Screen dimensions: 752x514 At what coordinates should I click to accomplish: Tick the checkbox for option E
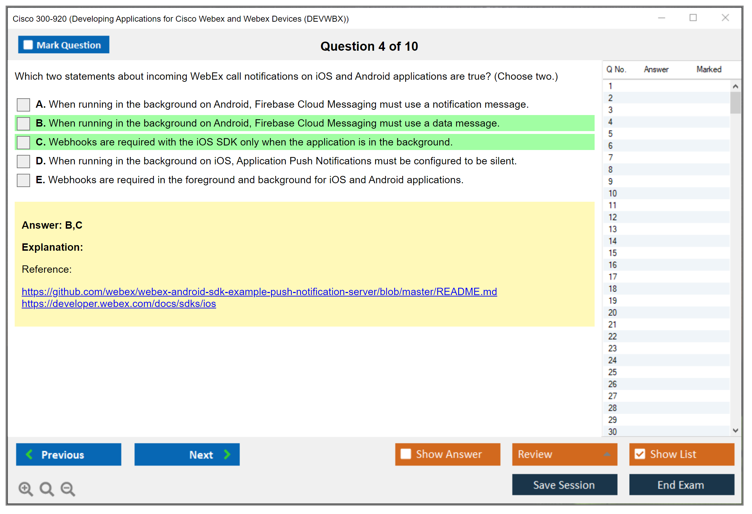click(x=23, y=180)
